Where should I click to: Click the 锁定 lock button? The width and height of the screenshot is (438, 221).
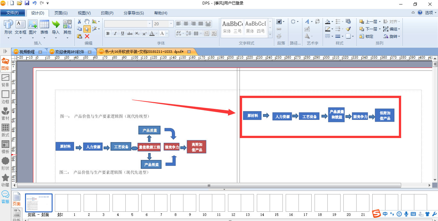(x=366, y=36)
